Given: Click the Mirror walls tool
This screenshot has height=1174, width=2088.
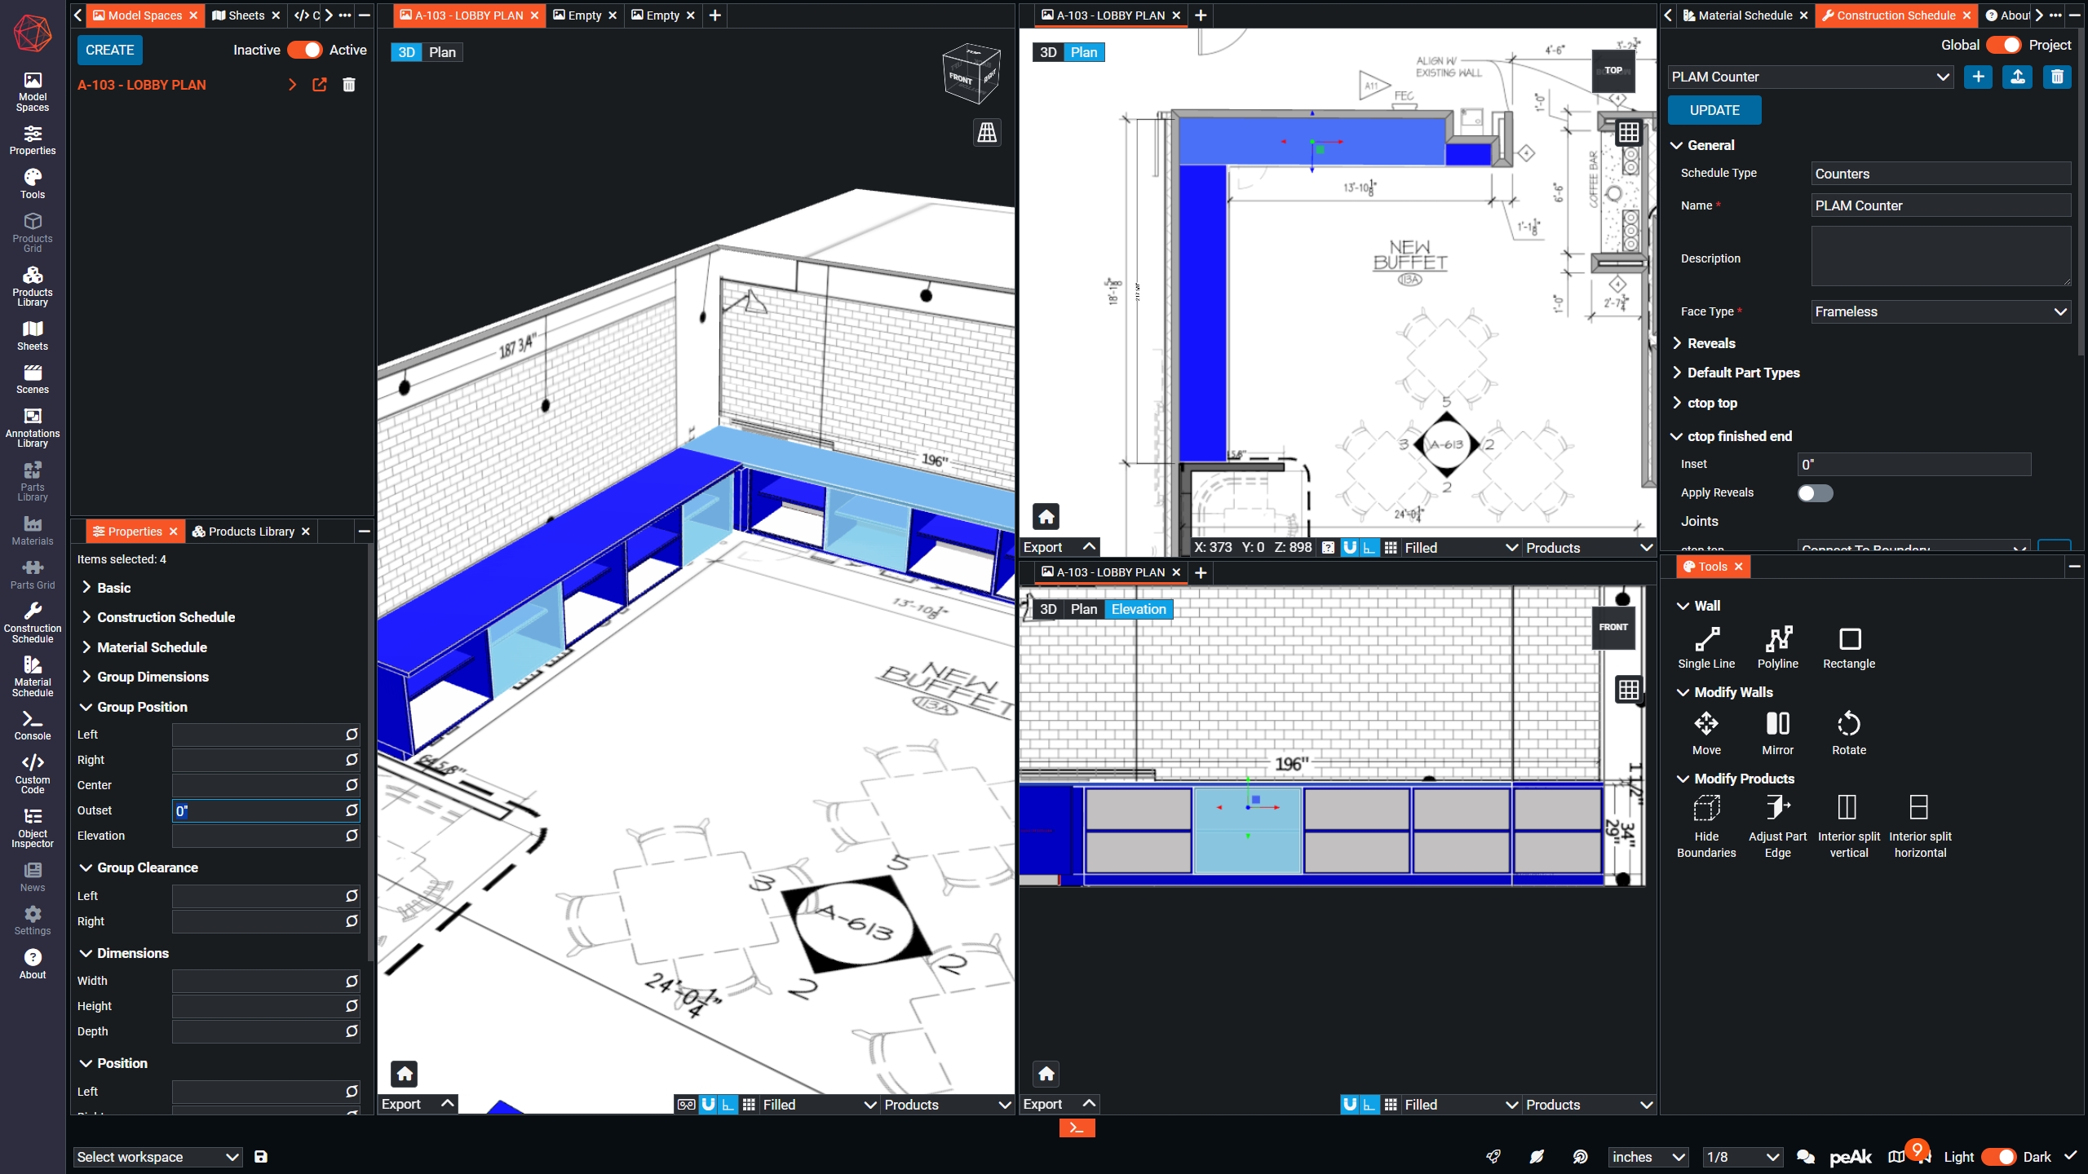Looking at the screenshot, I should (1777, 734).
